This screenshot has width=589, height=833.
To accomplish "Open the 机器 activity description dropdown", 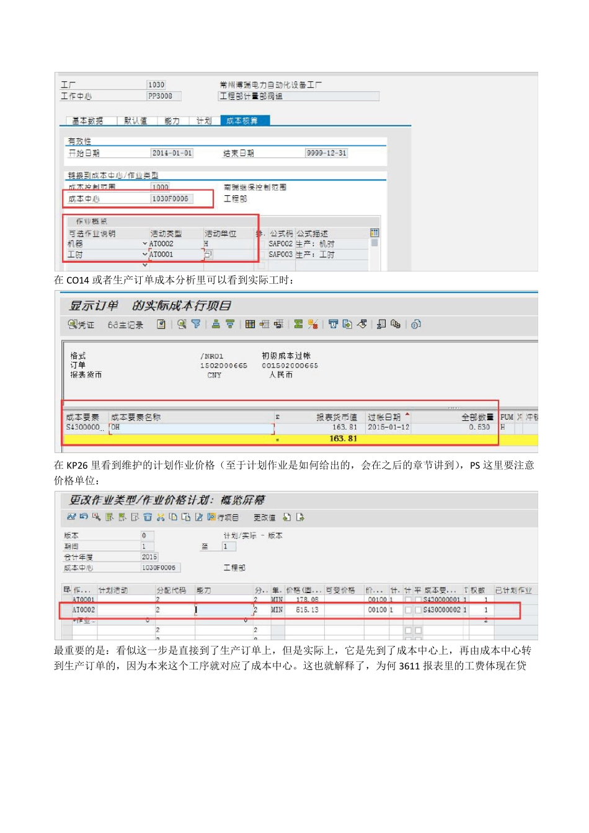I will coord(145,244).
